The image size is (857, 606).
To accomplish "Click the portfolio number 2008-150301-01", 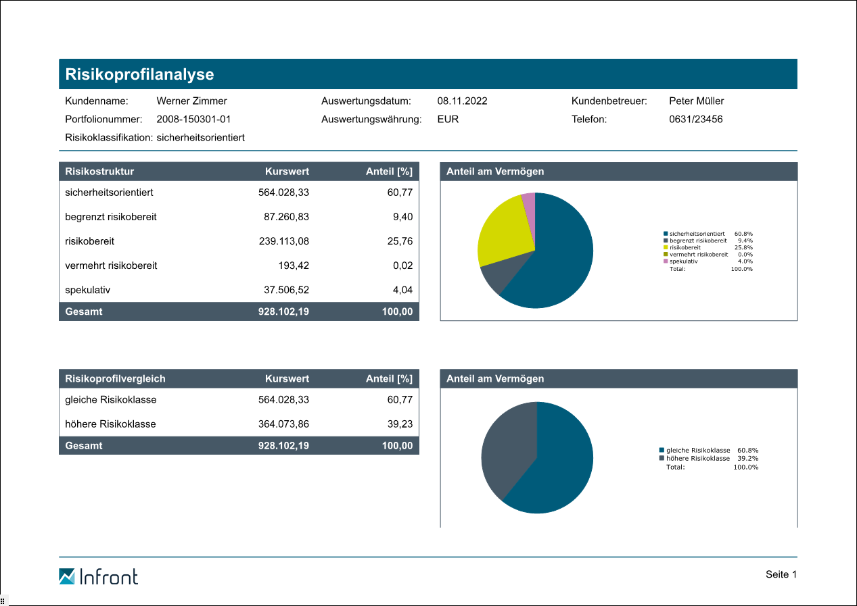I will coord(193,120).
